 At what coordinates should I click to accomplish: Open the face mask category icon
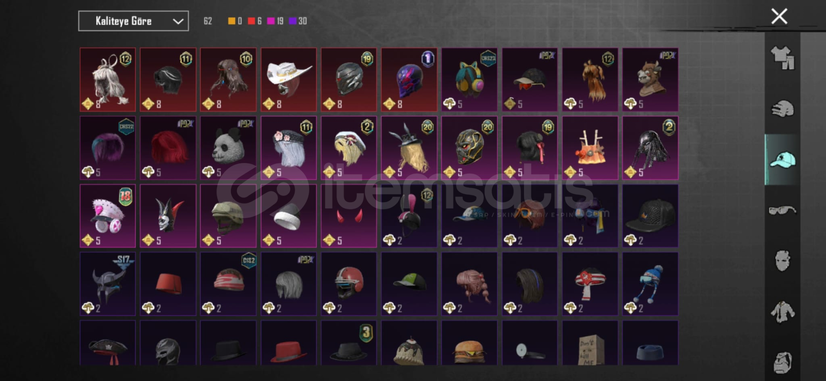tap(783, 261)
